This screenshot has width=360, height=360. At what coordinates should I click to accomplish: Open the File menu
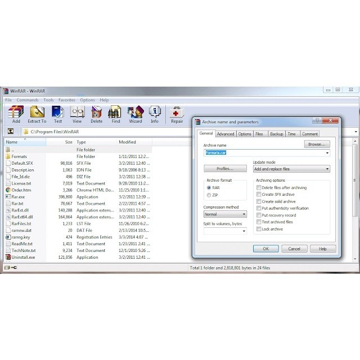8,100
